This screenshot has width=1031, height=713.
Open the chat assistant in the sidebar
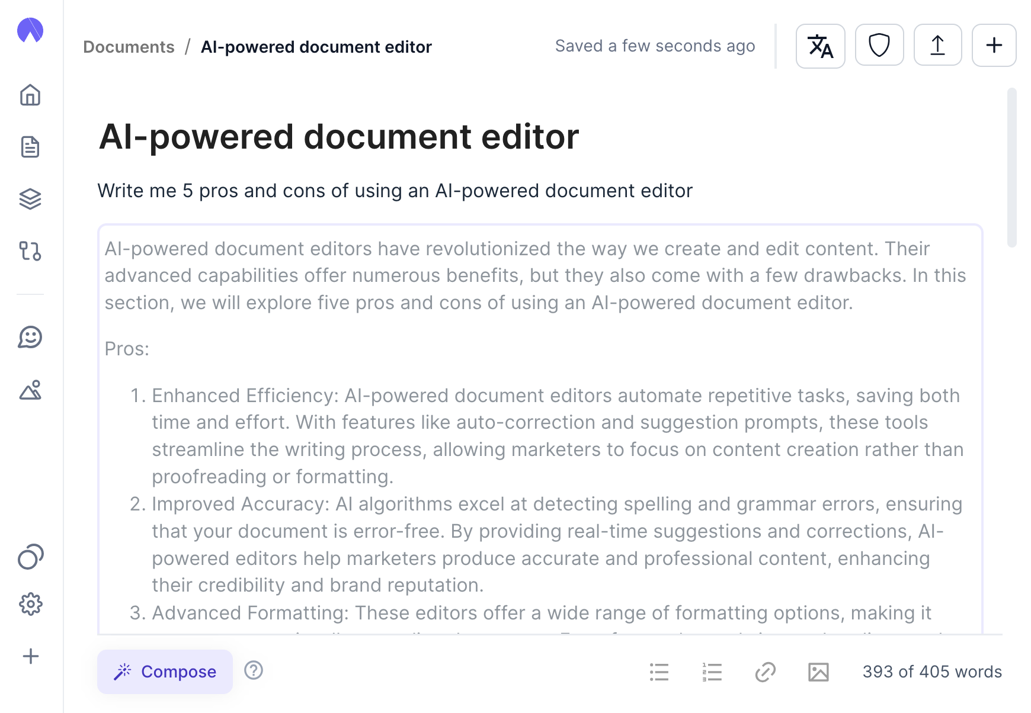pos(30,338)
